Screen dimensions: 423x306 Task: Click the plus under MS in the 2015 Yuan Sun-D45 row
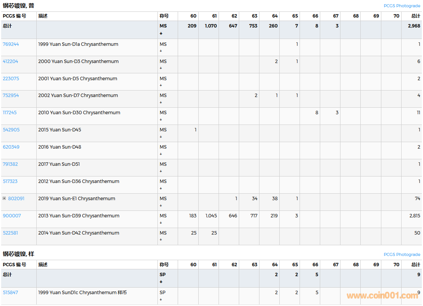click(x=161, y=137)
